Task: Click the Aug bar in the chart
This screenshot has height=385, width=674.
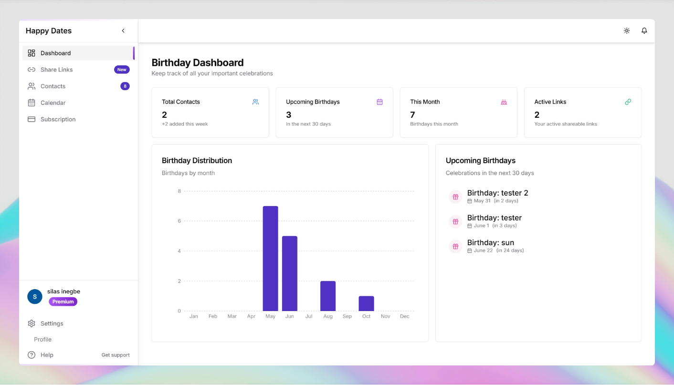Action: click(x=328, y=296)
